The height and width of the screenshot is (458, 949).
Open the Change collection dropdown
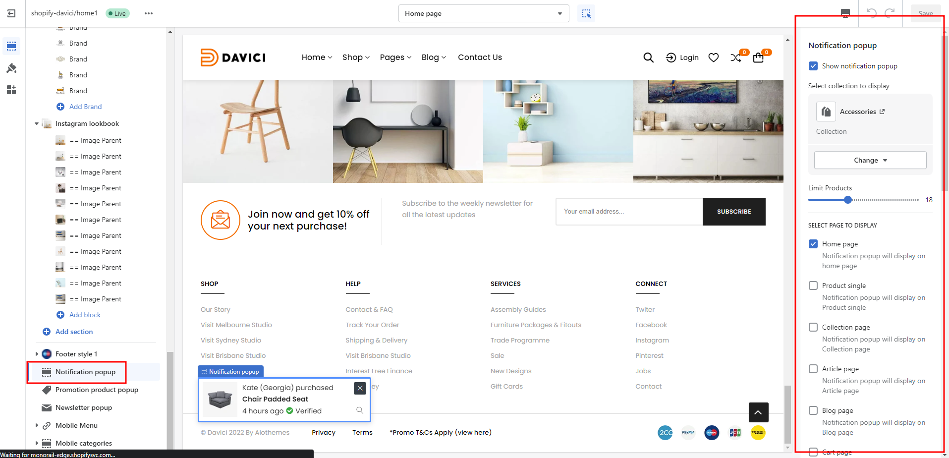coord(870,160)
